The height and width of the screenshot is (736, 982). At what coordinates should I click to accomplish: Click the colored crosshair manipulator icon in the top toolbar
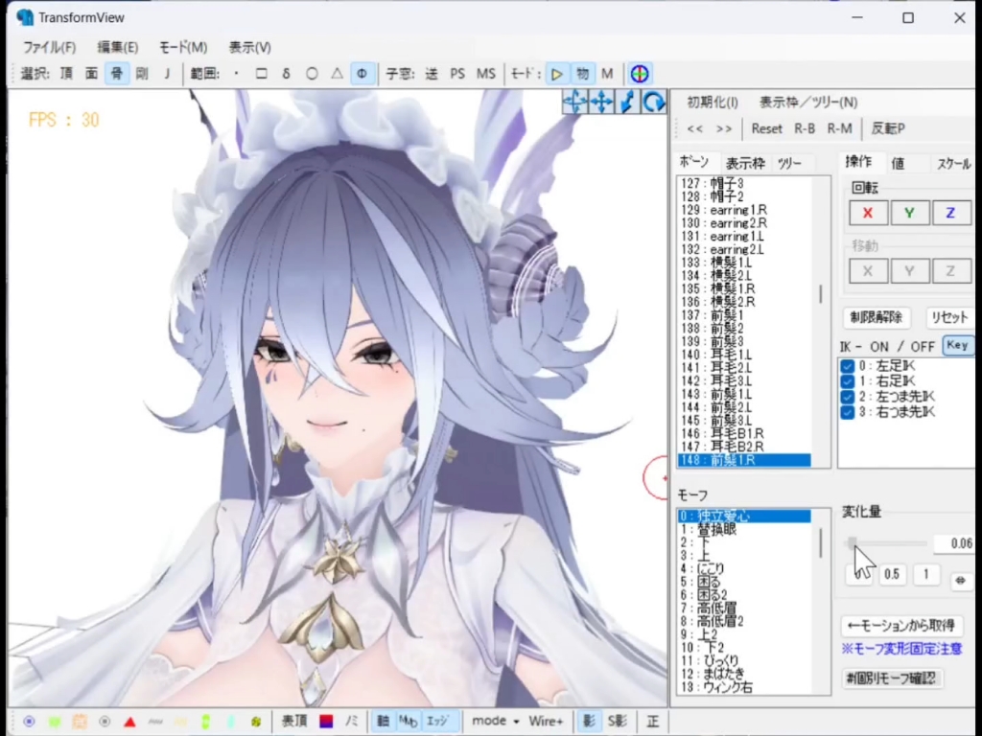coord(640,74)
